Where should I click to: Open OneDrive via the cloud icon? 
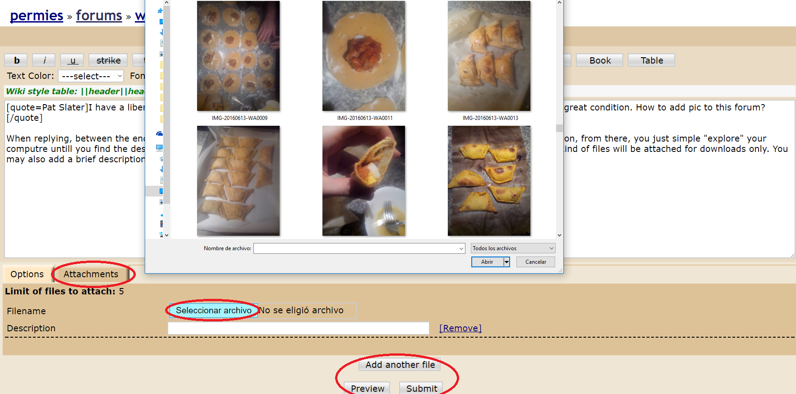pos(159,133)
